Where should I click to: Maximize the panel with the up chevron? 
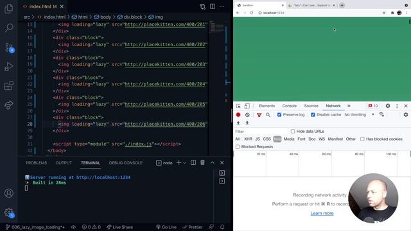tap(213, 162)
